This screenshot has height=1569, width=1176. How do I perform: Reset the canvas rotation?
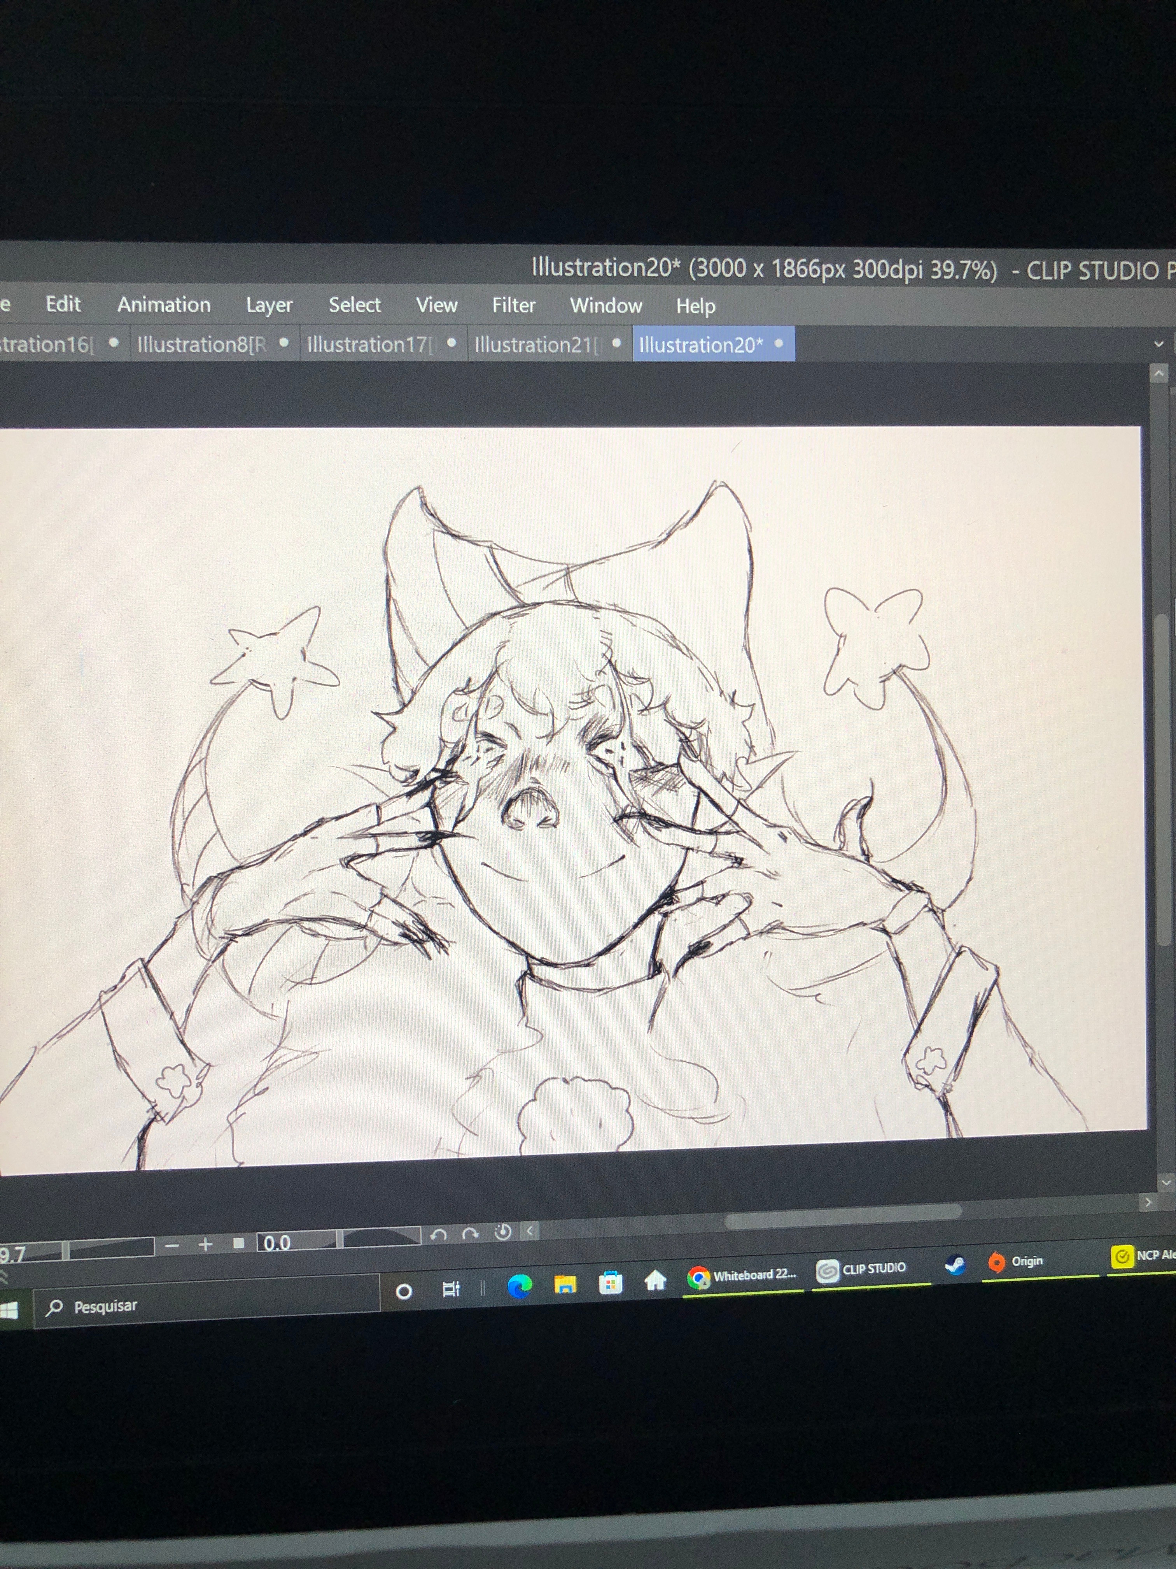point(502,1232)
